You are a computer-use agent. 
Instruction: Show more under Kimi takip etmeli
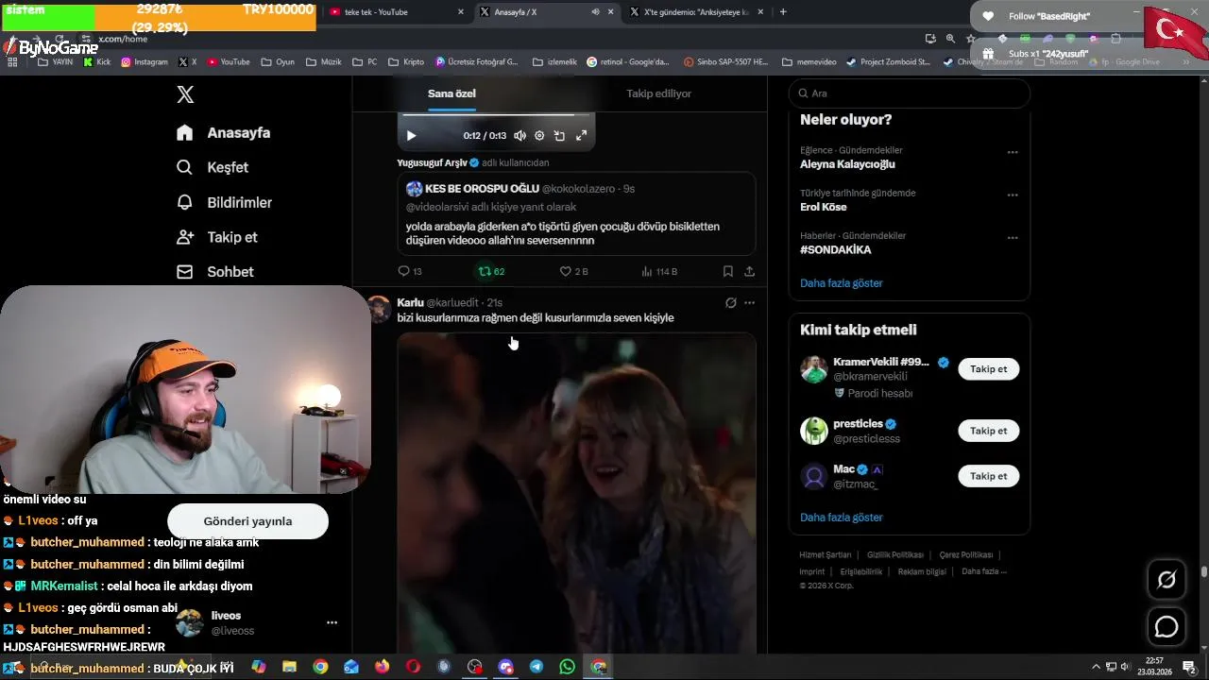842,518
